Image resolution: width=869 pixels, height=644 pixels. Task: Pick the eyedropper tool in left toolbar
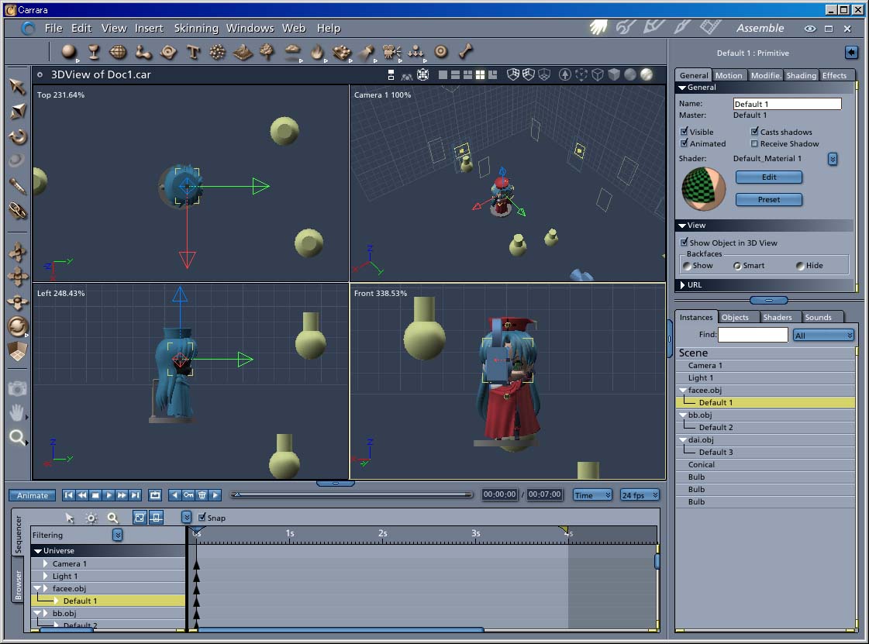(18, 187)
